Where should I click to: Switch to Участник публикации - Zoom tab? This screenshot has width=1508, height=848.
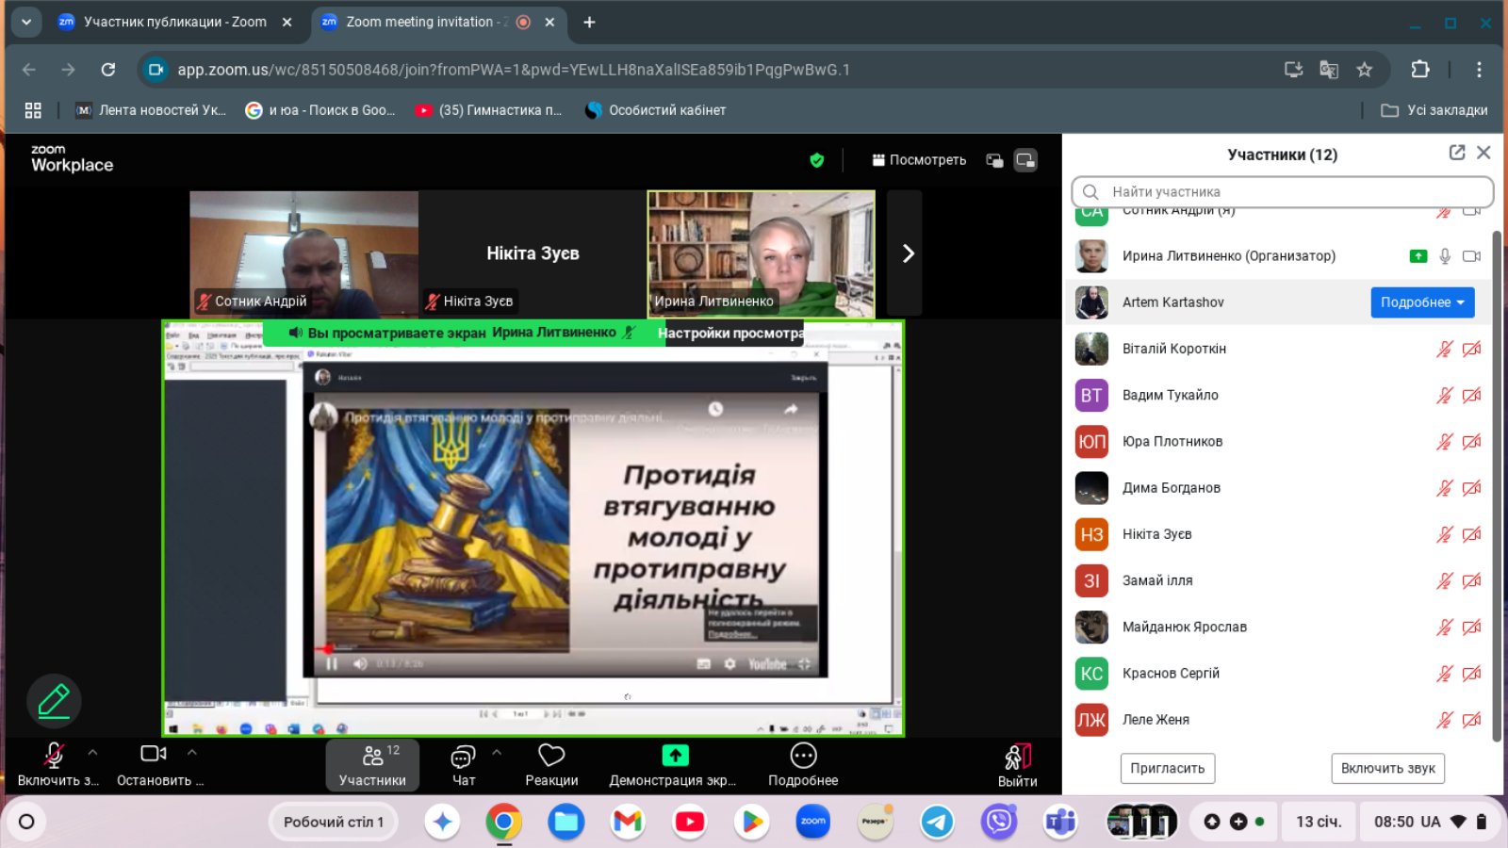tap(175, 22)
